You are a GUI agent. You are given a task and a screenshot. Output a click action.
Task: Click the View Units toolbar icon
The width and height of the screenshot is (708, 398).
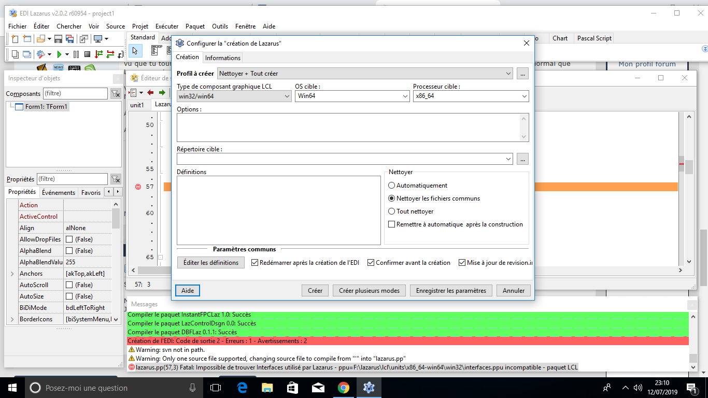pyautogui.click(x=15, y=54)
